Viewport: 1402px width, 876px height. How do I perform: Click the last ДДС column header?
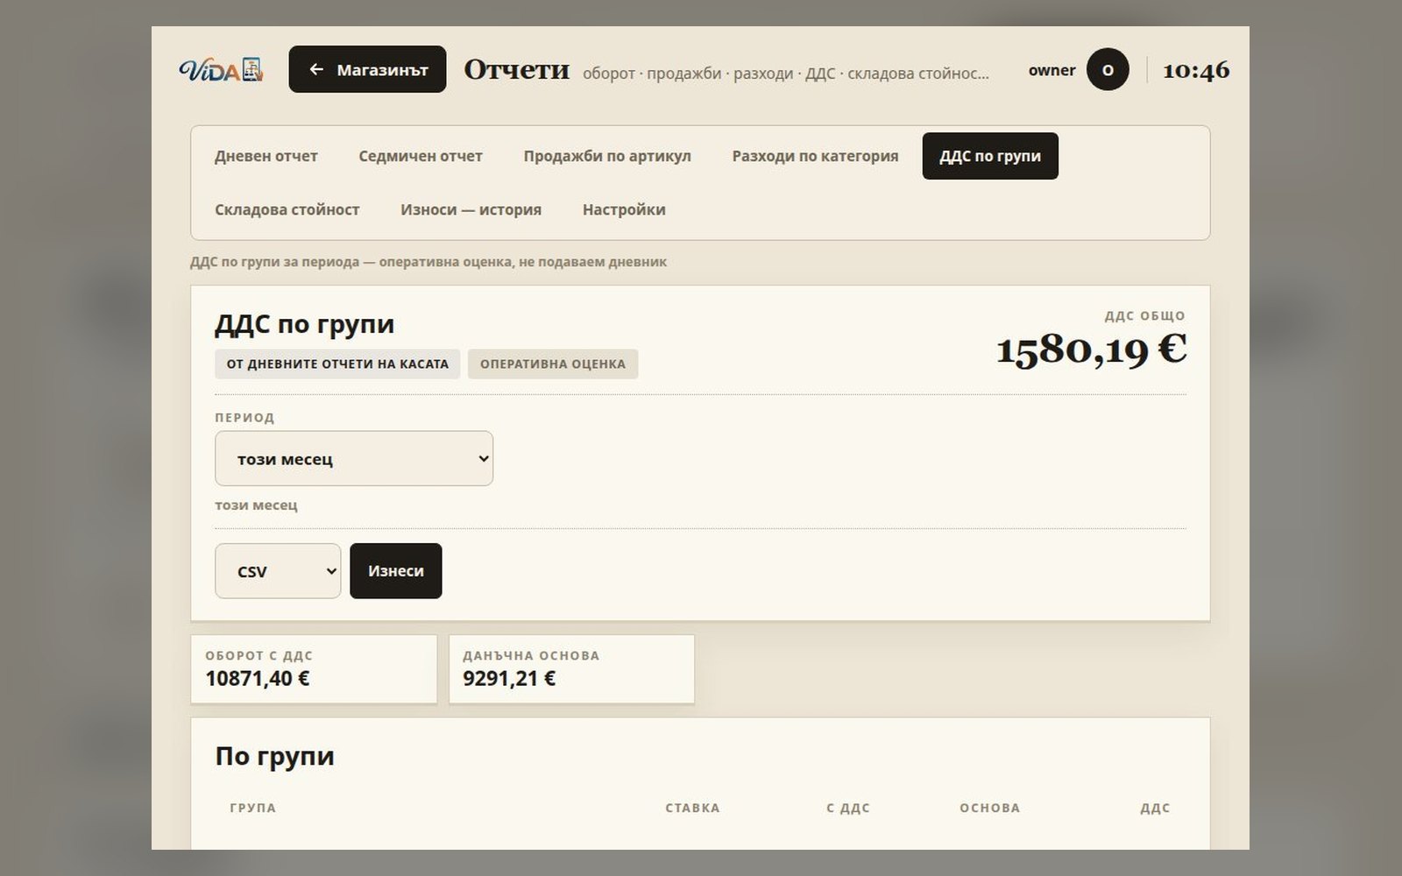(x=1155, y=808)
